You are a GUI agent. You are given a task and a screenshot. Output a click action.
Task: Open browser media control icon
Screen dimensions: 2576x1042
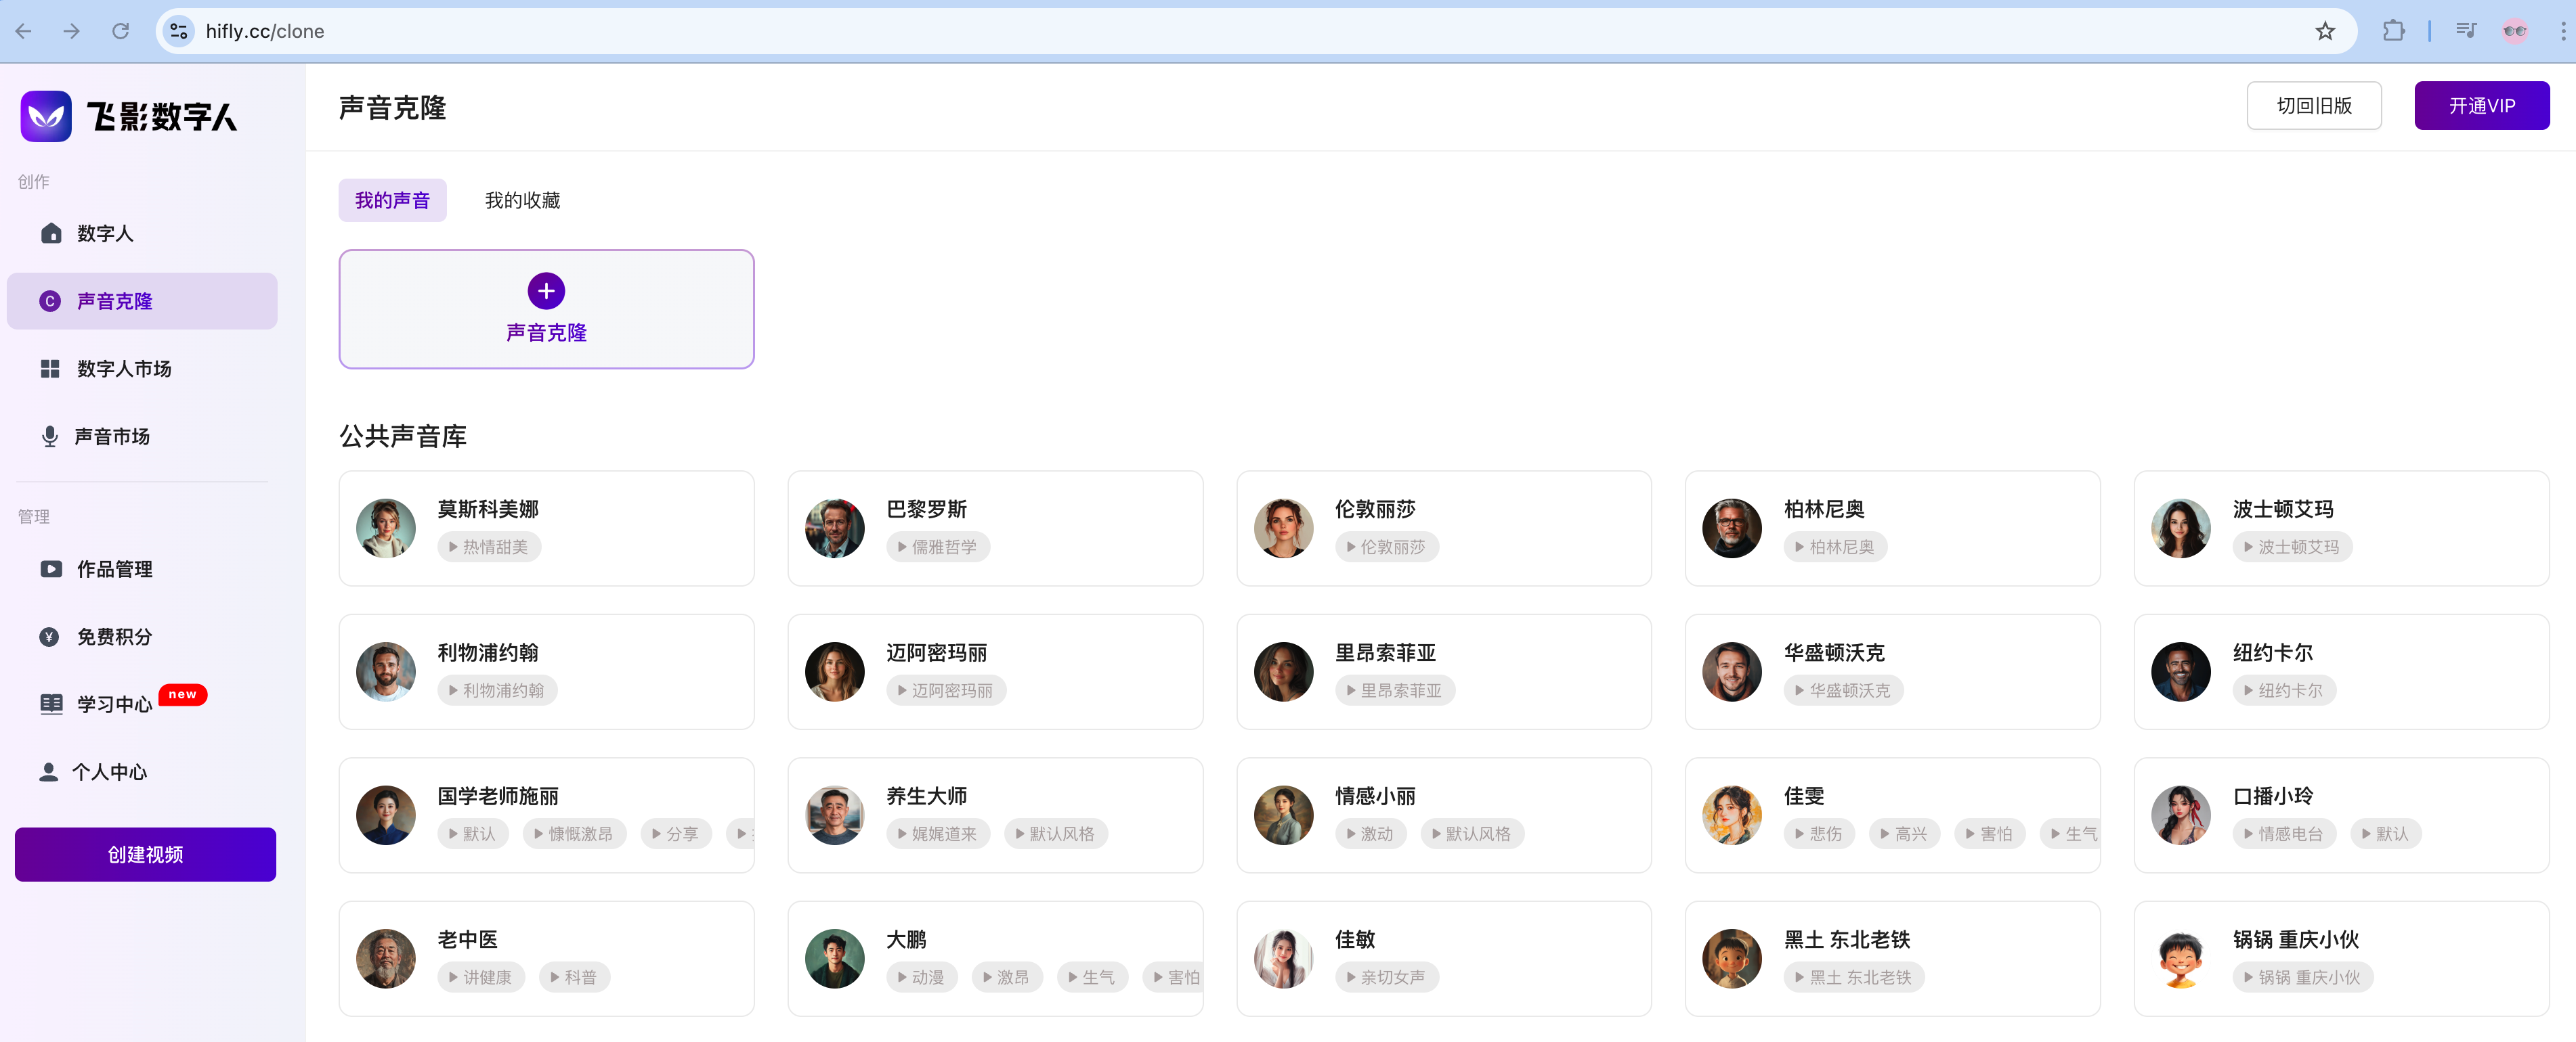pos(2466,31)
